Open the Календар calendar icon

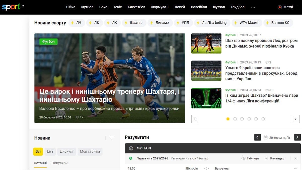(266, 158)
